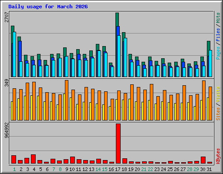This screenshot has width=223, height=174.
Task: Click day label 12 on the x-axis
Action: (x=85, y=169)
